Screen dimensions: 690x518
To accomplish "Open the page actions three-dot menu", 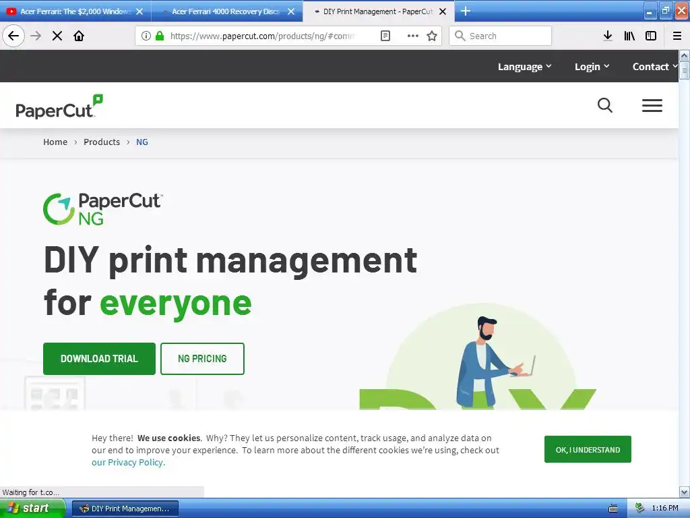I will click(413, 36).
